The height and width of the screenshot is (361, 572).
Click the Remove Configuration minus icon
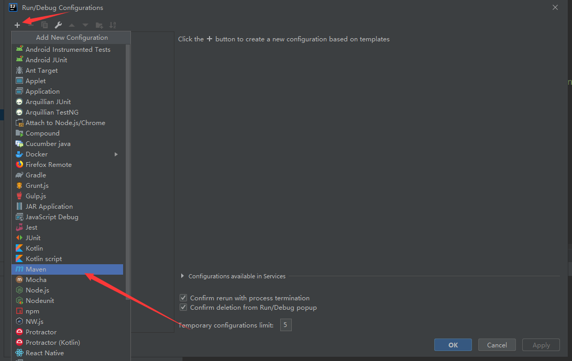(x=31, y=25)
